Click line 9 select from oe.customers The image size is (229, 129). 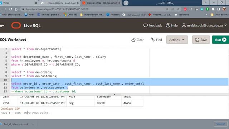coord(34,76)
